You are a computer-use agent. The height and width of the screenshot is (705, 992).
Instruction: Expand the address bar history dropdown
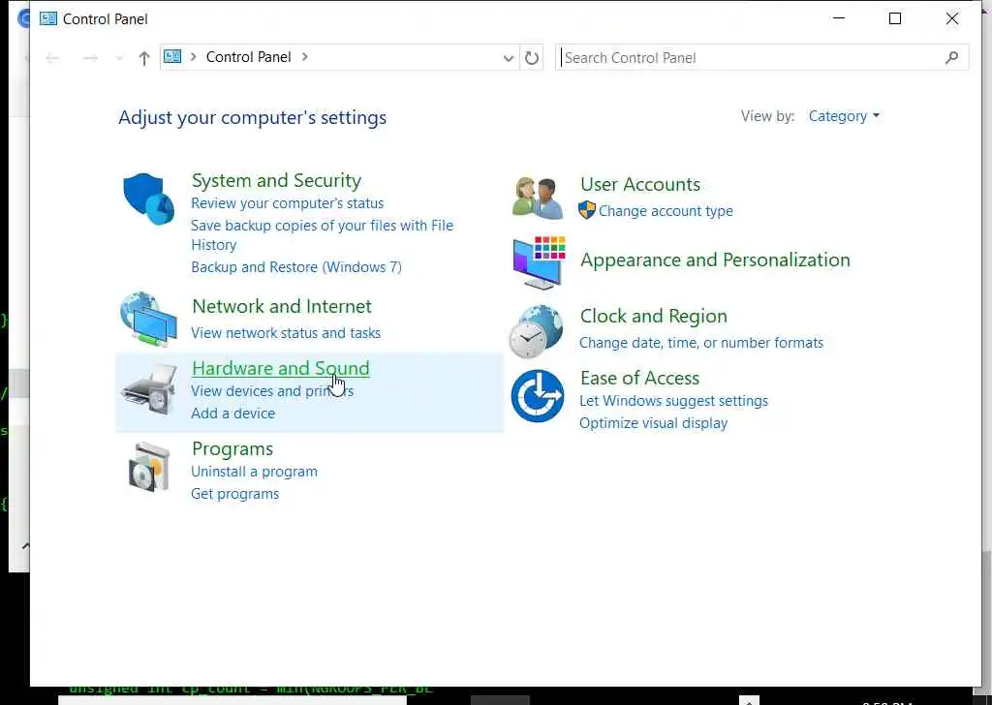(508, 58)
